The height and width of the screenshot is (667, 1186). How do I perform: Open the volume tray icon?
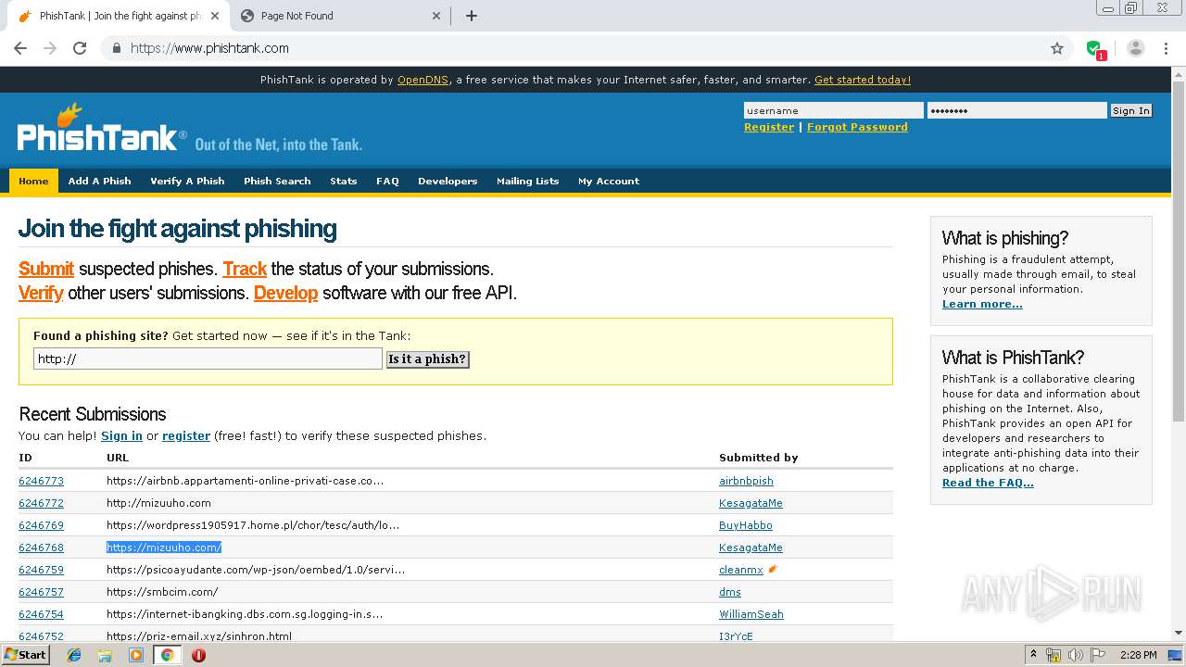(x=1076, y=655)
